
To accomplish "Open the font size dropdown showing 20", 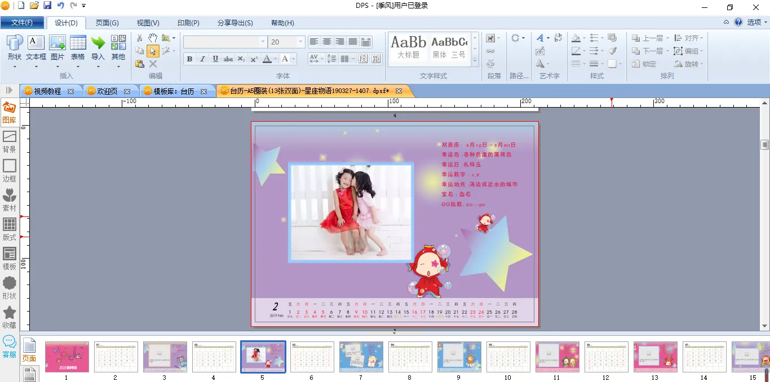I will 300,42.
